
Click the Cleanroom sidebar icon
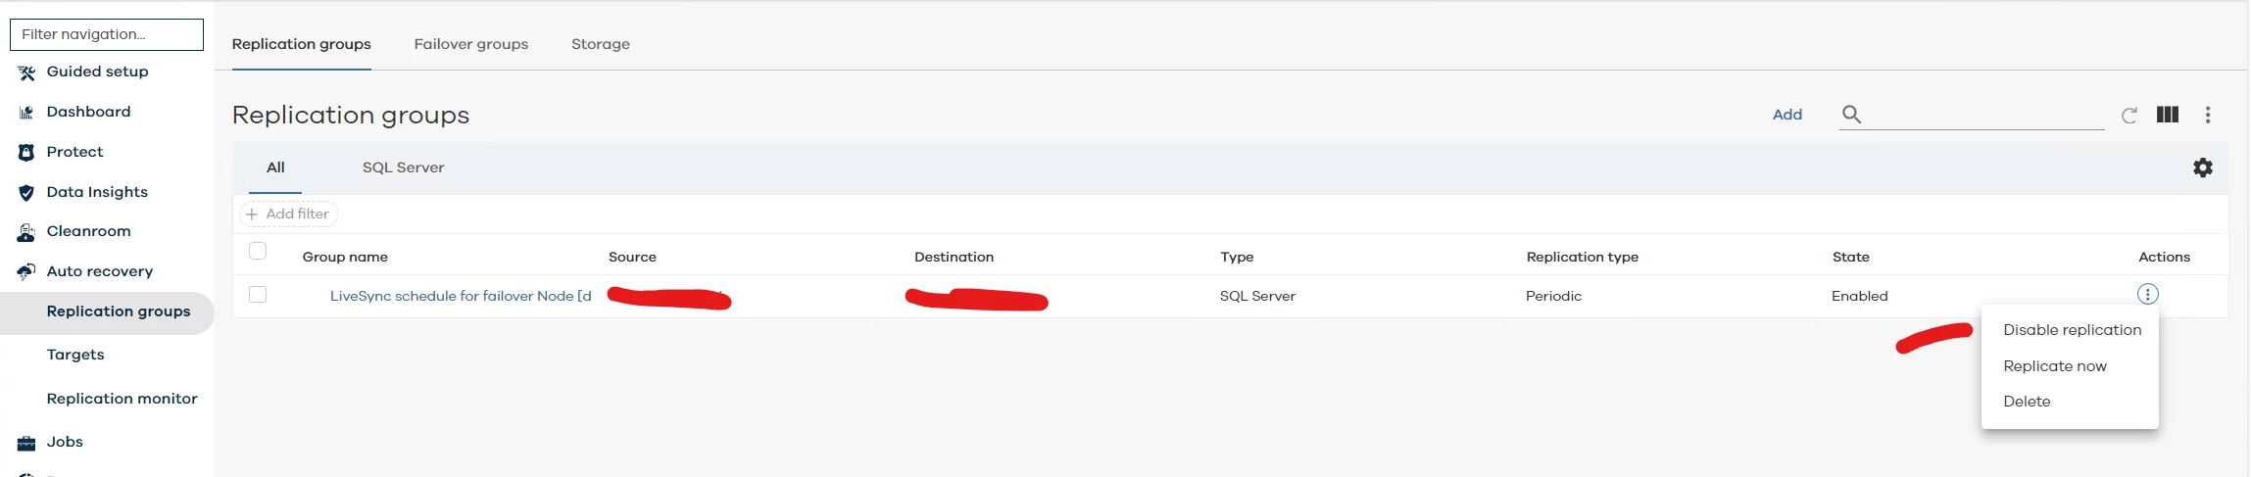click(x=26, y=232)
